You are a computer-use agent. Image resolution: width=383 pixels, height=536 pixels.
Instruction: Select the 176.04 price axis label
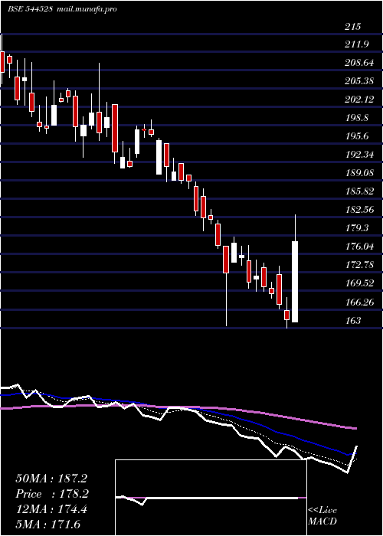358,246
